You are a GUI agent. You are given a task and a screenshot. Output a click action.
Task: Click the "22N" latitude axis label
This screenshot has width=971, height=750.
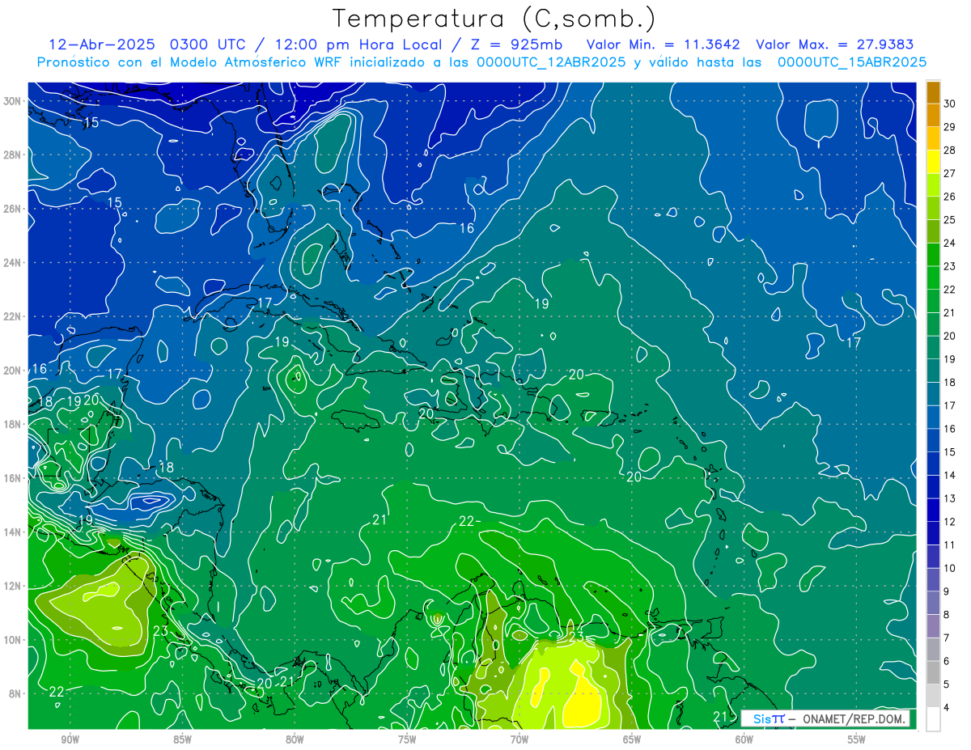[12, 316]
